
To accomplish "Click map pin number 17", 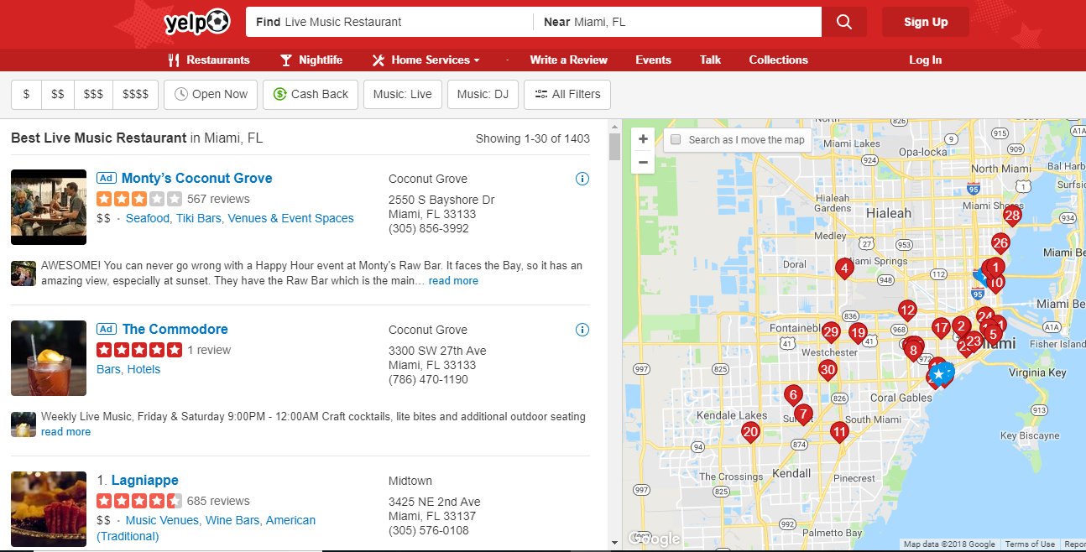I will [941, 328].
